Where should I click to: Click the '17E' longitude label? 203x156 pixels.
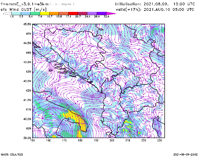64,140
